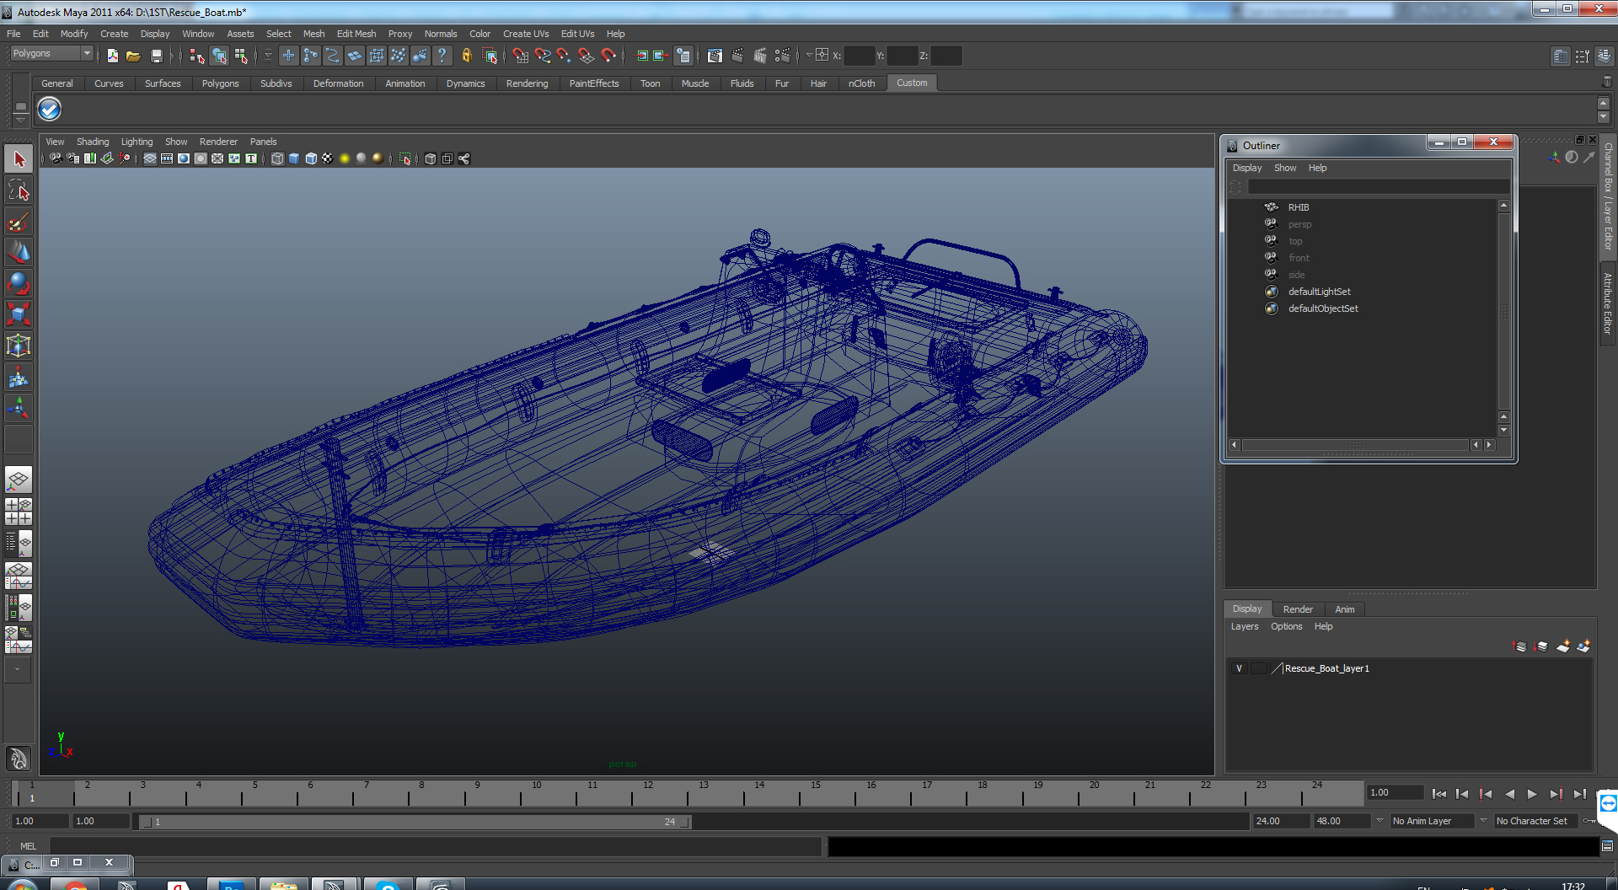The image size is (1618, 890).
Task: Activate the Paint Selection brush tool
Action: click(x=19, y=222)
